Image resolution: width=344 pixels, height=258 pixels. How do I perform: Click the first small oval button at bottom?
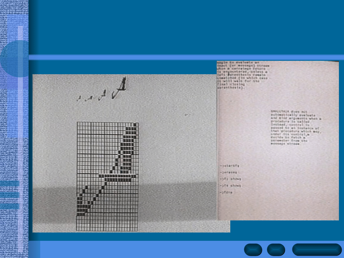[x=253, y=249]
